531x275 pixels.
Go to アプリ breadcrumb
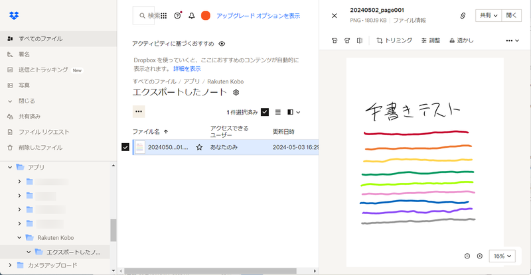(191, 82)
